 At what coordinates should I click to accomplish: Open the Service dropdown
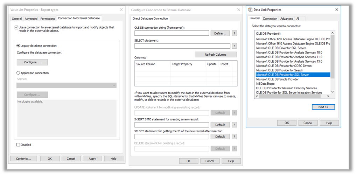point(67,85)
